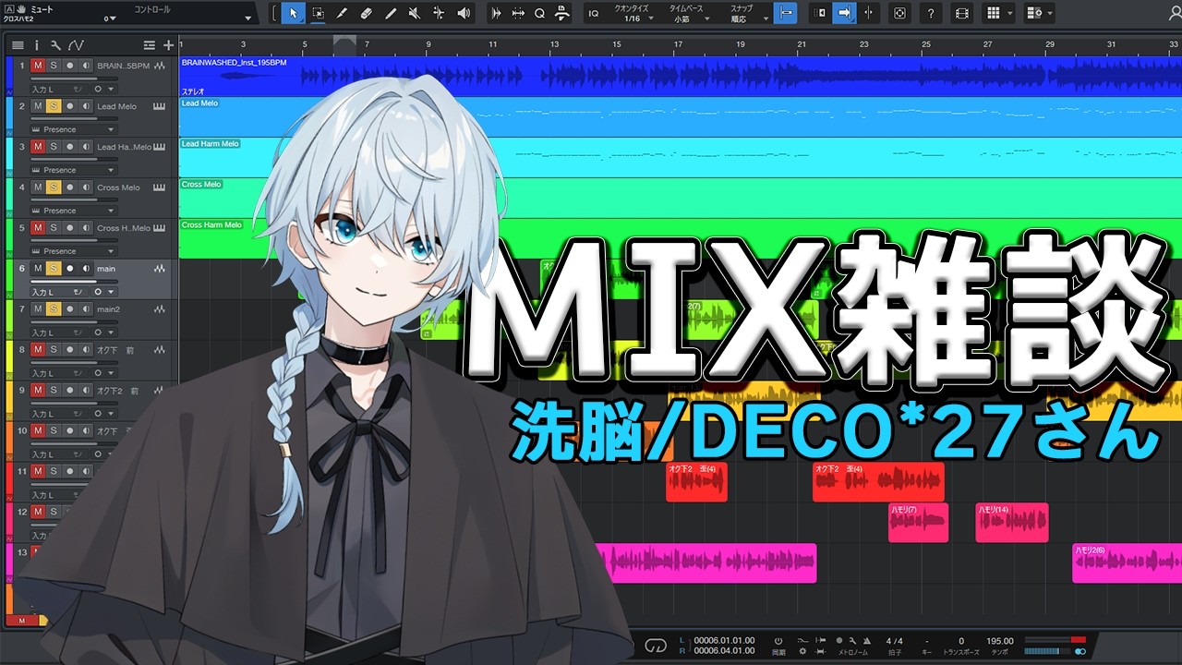Viewport: 1182px width, 665px height.
Task: Click the 4 / 4 time signature
Action: pos(895,640)
